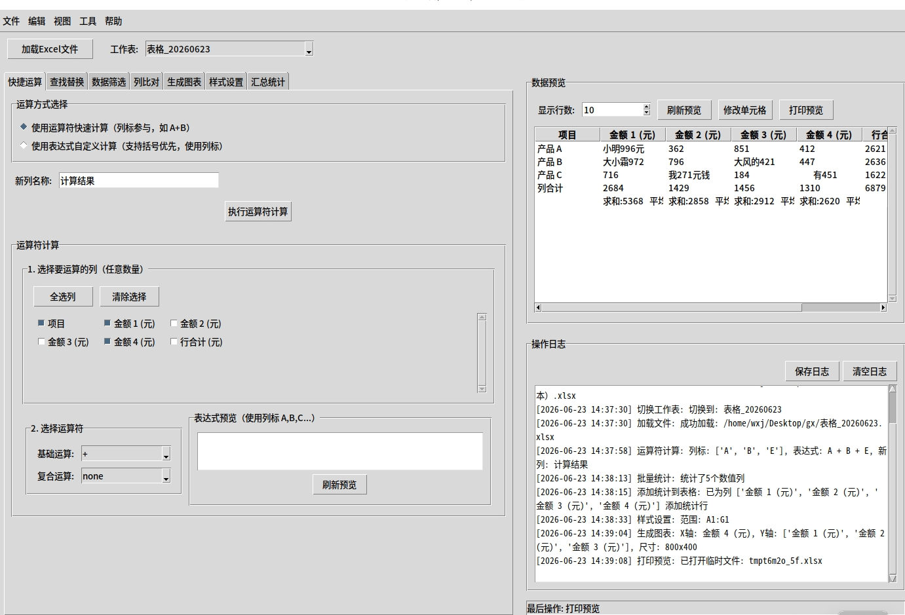Viewport: 905px width, 615px height.
Task: Click 刷新预览 under the expression preview
Action: tap(339, 485)
